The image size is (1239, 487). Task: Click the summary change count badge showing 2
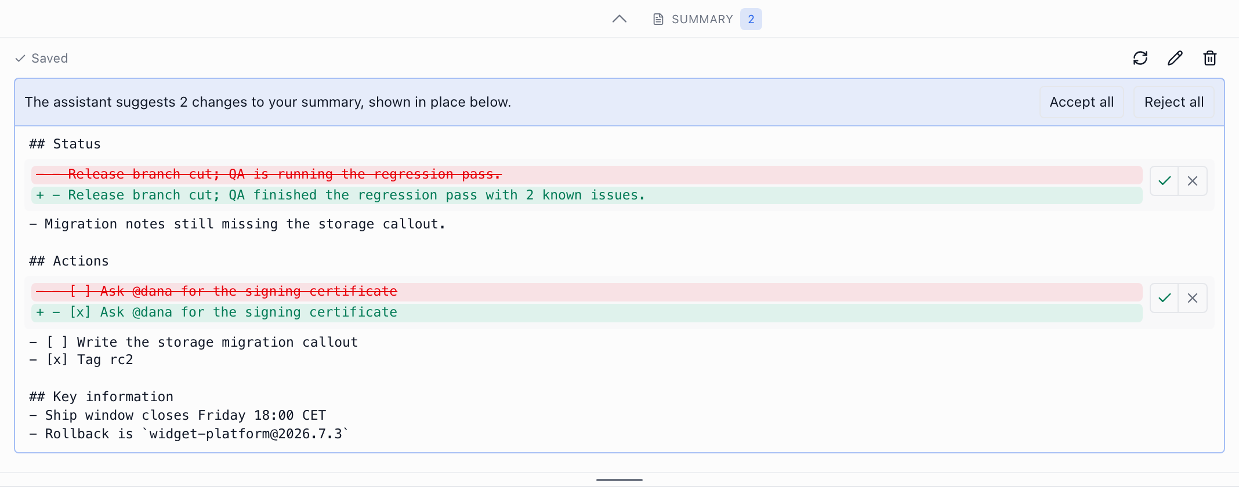[x=751, y=19]
